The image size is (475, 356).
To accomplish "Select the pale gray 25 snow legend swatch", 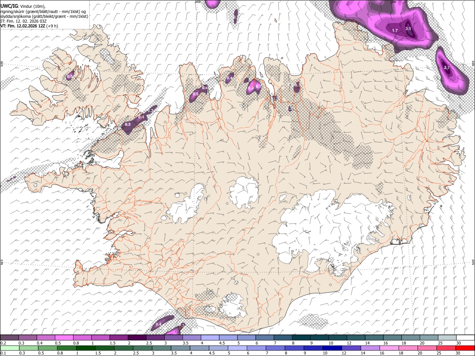I will click(x=447, y=337).
